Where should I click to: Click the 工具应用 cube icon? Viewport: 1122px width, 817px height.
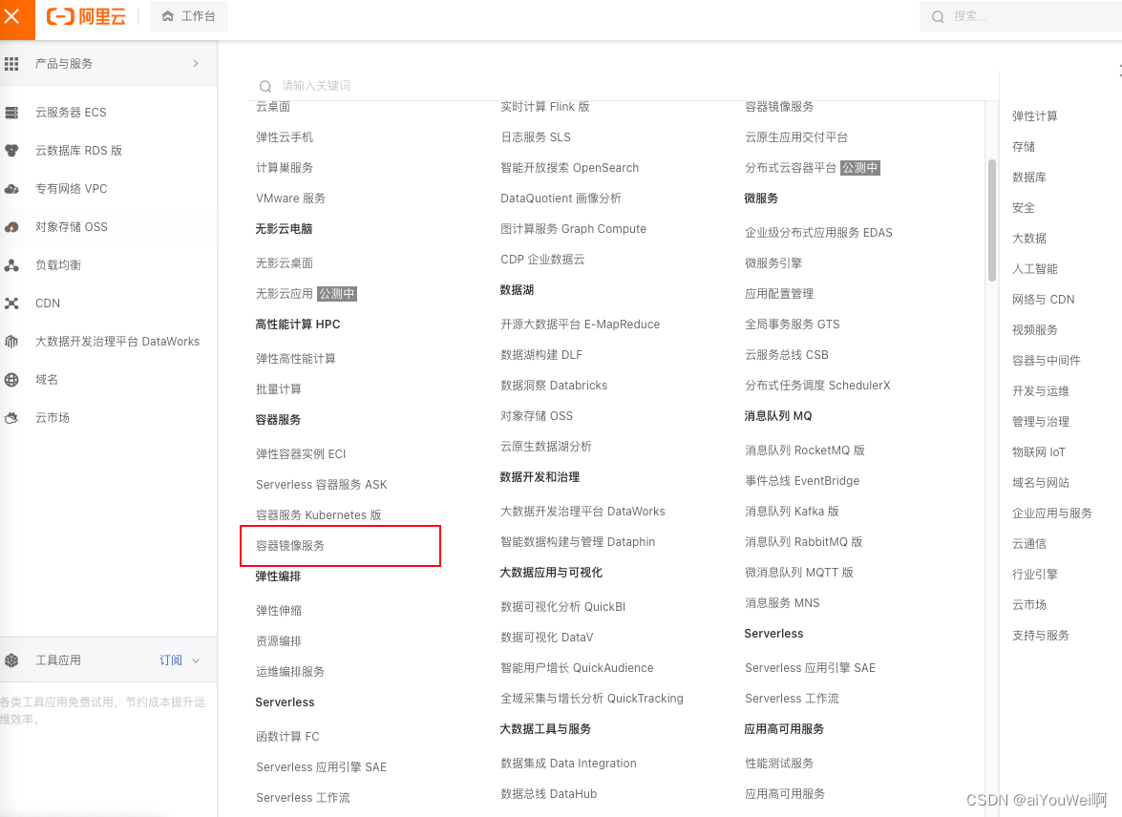[x=11, y=660]
